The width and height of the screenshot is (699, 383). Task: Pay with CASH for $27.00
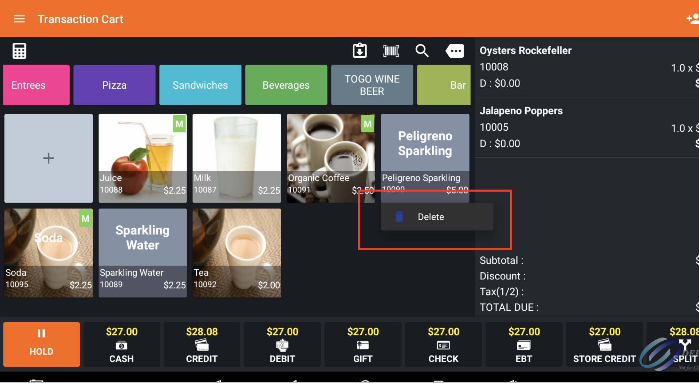tap(121, 344)
